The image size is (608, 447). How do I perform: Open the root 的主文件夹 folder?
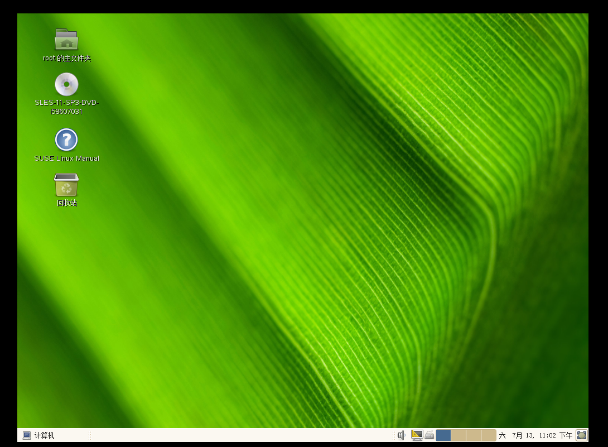click(66, 39)
